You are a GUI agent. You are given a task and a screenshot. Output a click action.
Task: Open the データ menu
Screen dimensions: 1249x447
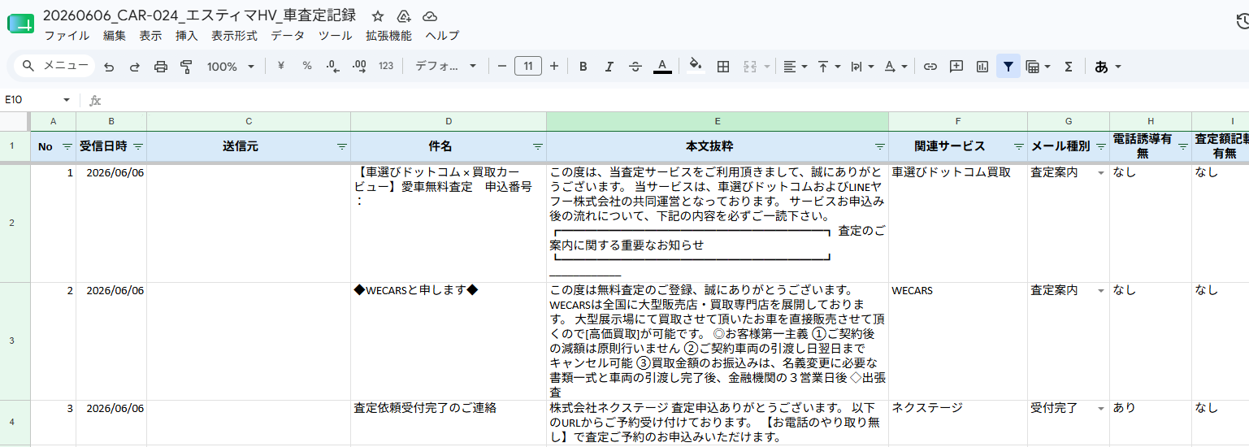click(288, 36)
